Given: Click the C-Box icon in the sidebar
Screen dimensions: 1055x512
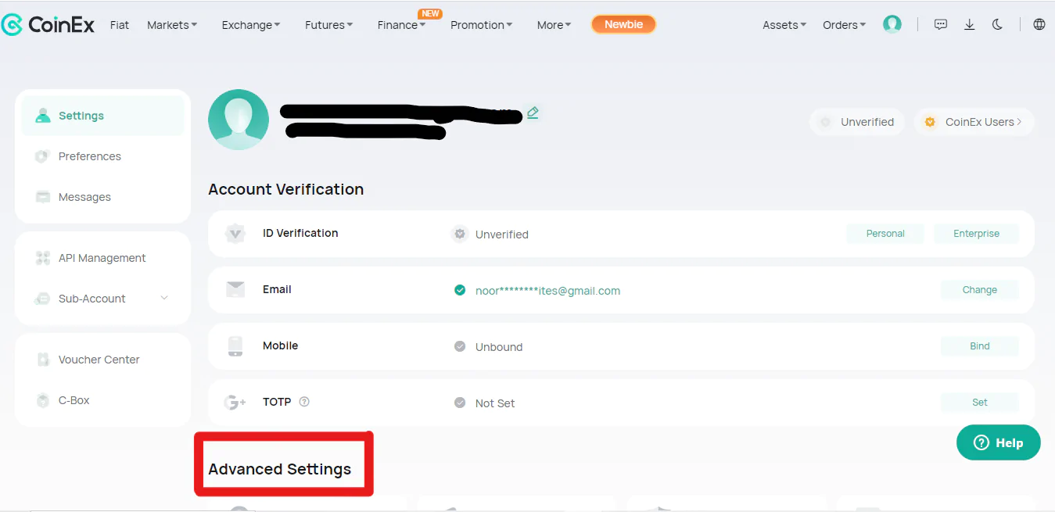Looking at the screenshot, I should tap(43, 400).
